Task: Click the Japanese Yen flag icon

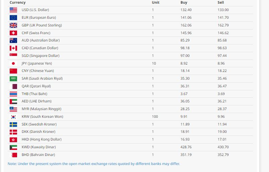Action: [13, 63]
